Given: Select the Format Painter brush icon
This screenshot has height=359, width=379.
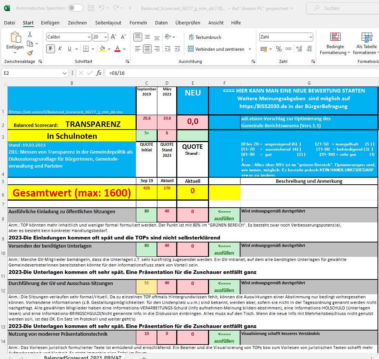Looking at the screenshot, I should click(x=30, y=53).
